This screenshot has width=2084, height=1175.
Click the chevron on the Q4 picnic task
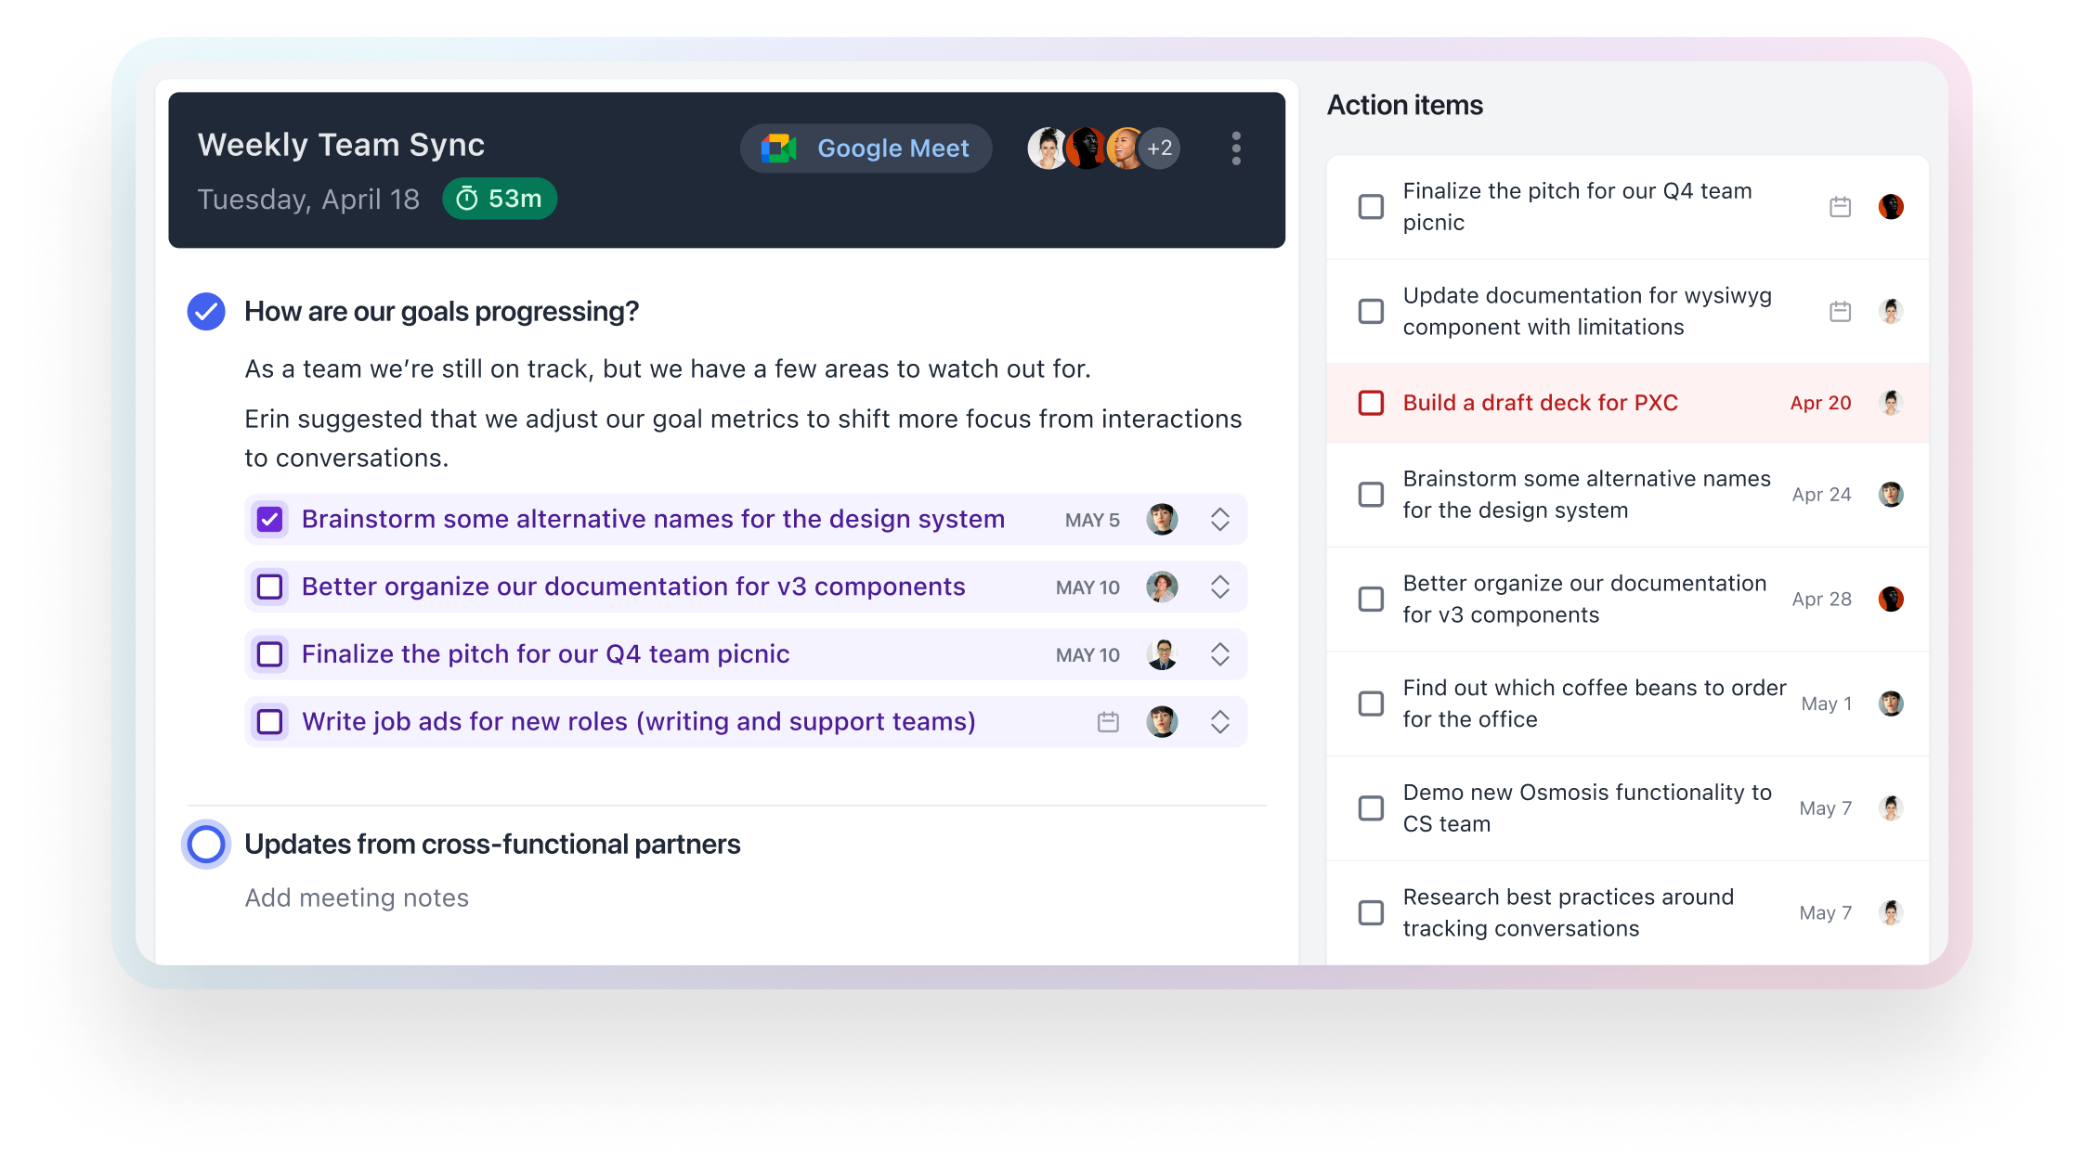tap(1220, 654)
